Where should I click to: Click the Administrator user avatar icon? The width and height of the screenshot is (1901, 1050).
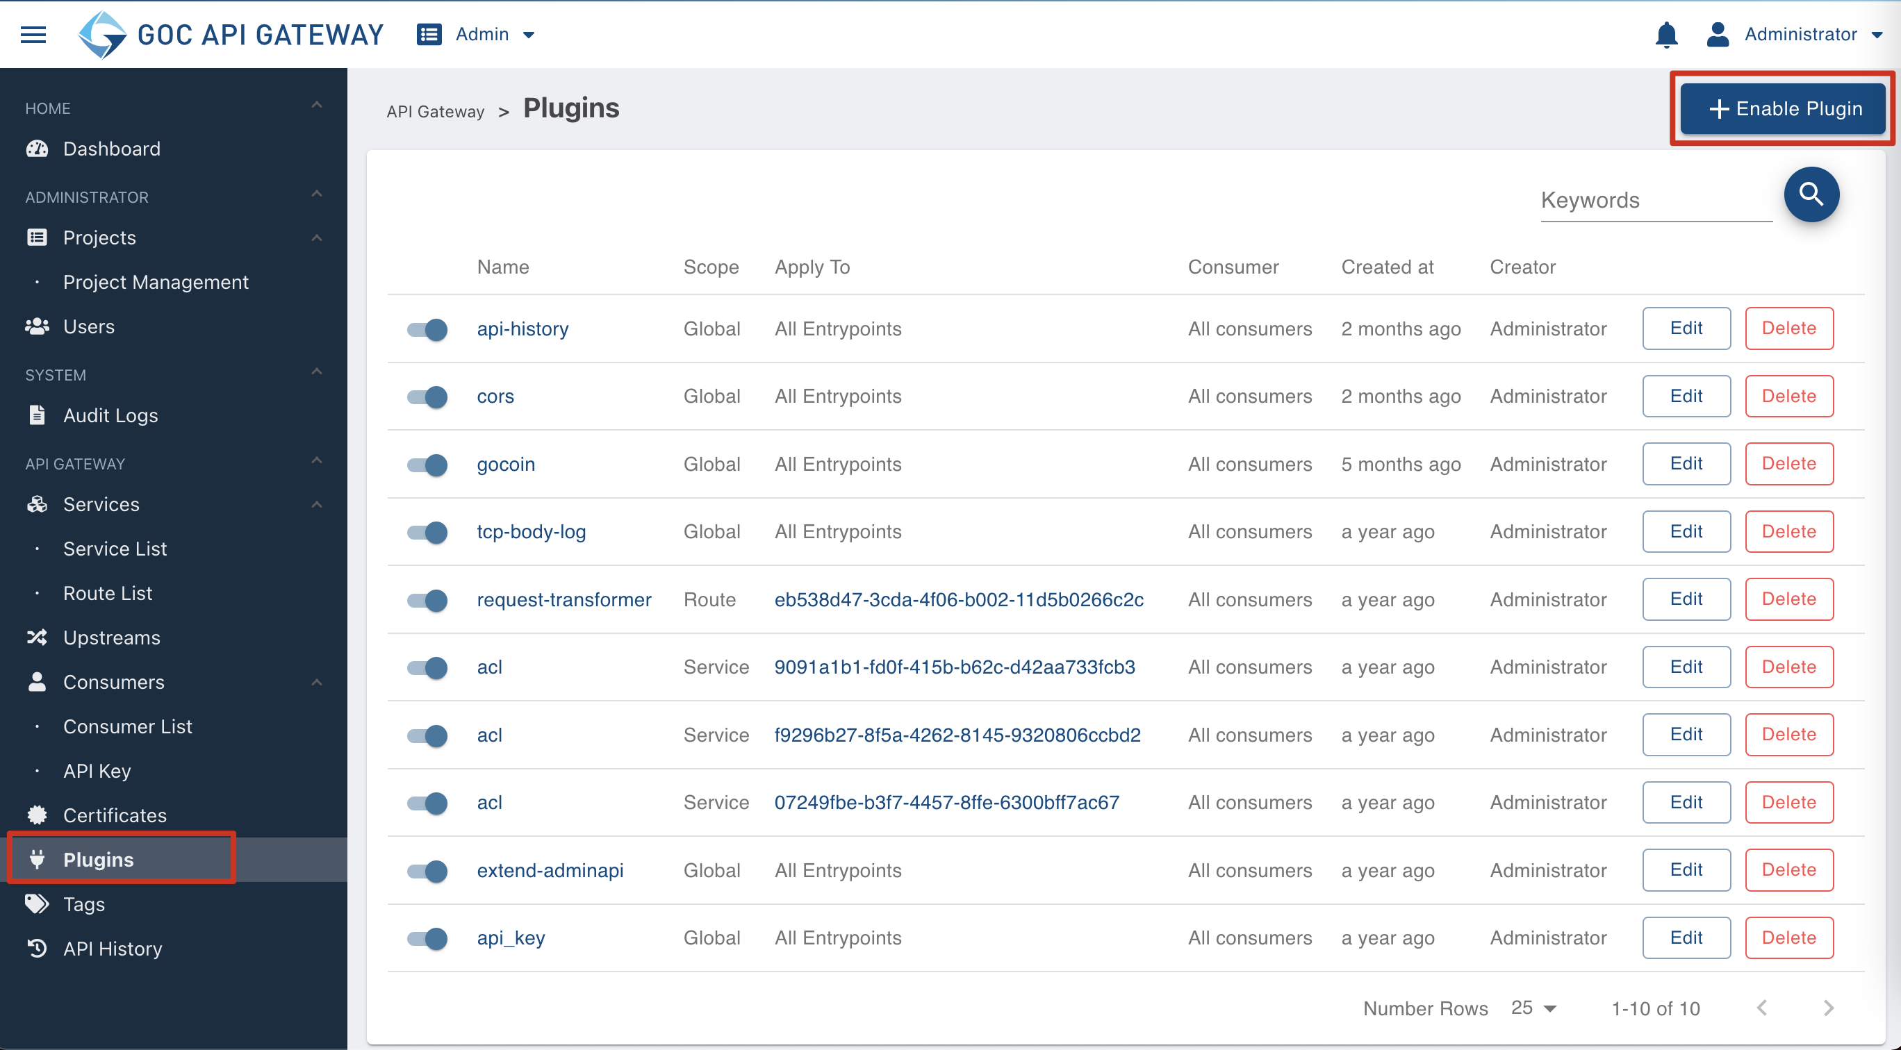click(x=1718, y=35)
